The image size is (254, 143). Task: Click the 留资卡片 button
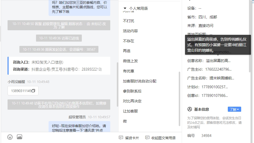pos(129,138)
